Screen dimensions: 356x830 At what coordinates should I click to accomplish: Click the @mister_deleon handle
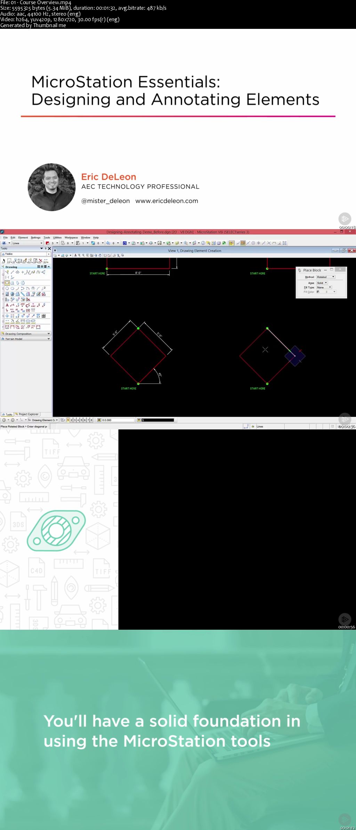[x=105, y=201]
